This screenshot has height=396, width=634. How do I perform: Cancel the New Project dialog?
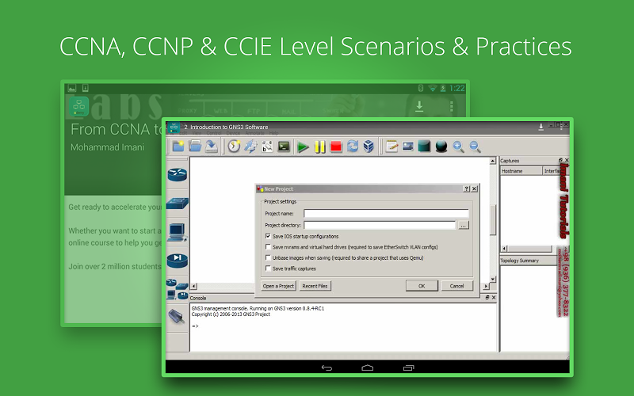tap(457, 286)
